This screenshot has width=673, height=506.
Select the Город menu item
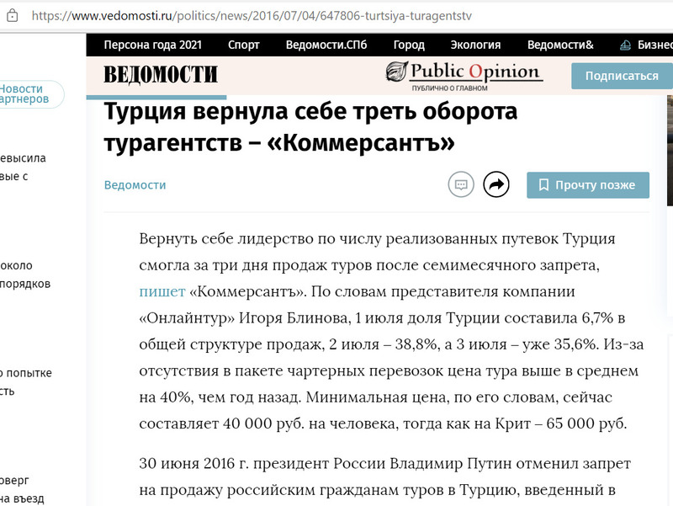(x=409, y=45)
